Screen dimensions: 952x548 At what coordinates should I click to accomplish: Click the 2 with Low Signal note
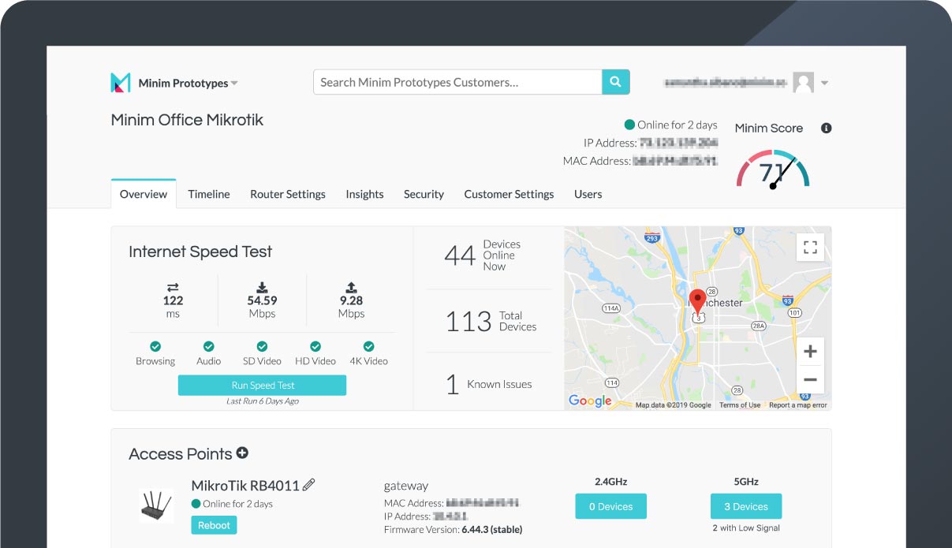coord(746,527)
